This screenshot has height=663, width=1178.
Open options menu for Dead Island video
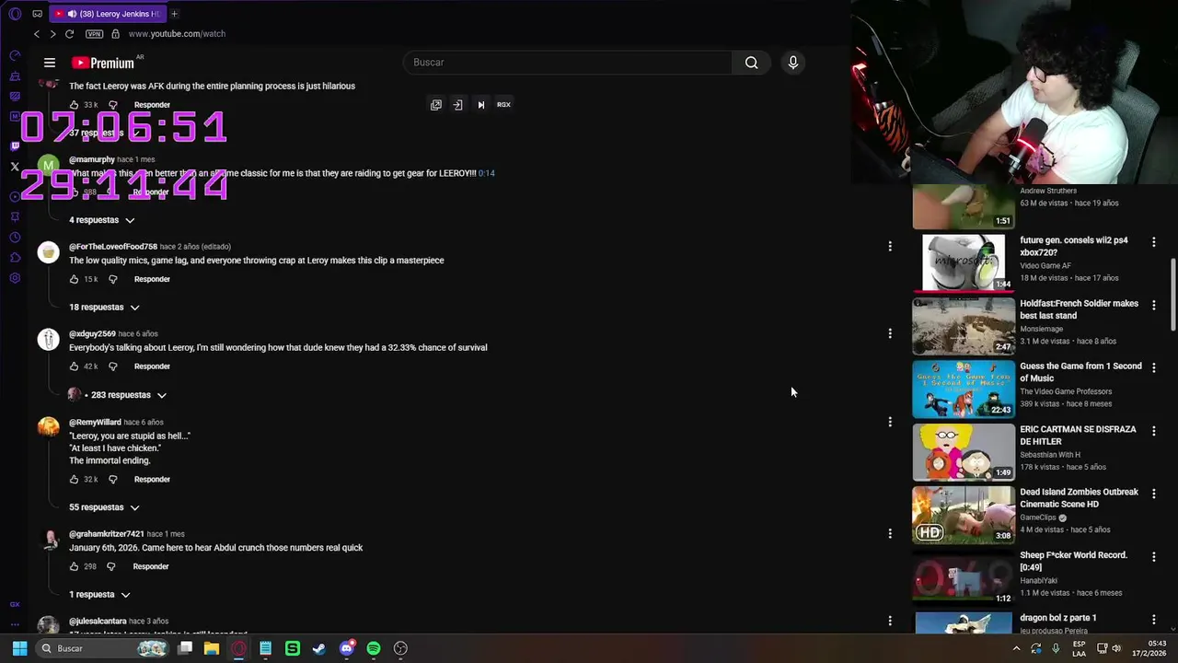[x=1154, y=494]
